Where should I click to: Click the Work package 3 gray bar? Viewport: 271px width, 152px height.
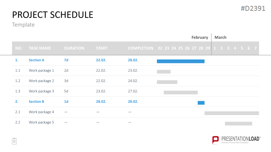click(x=180, y=93)
